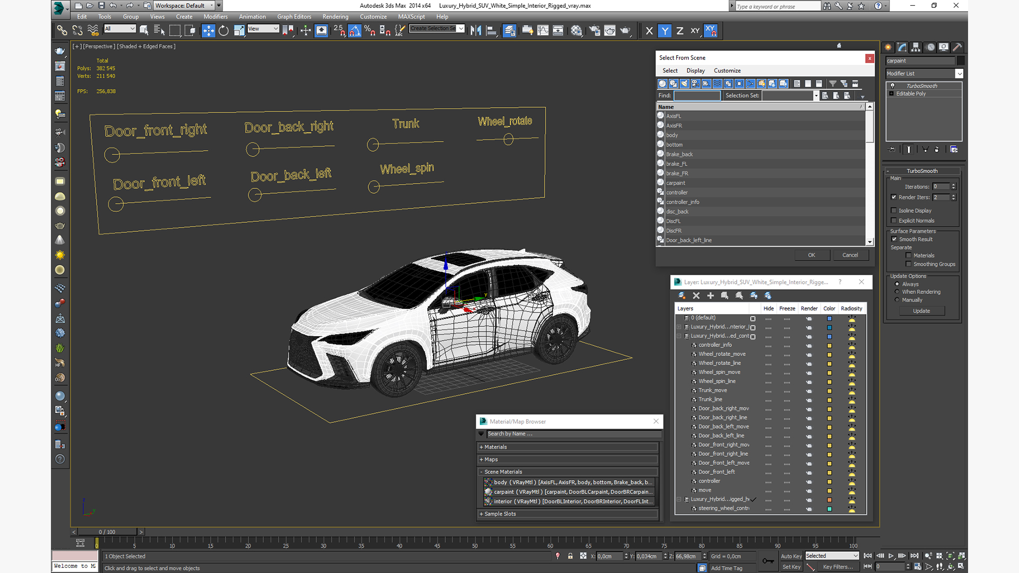
Task: Open Display menu in Select From Scene
Action: click(x=695, y=71)
